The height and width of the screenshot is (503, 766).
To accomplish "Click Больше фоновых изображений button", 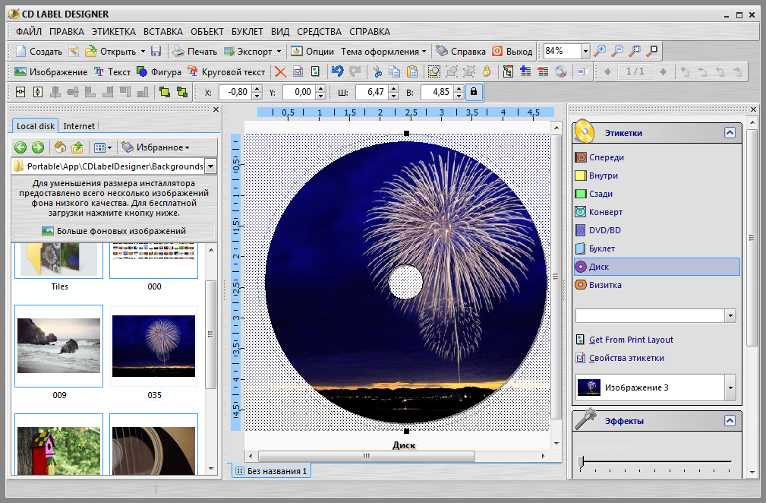I will click(114, 231).
